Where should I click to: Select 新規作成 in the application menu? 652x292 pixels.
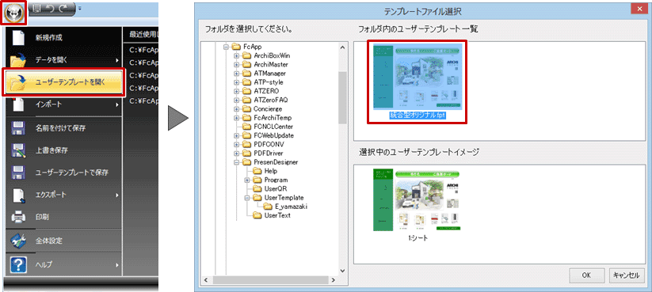[63, 38]
